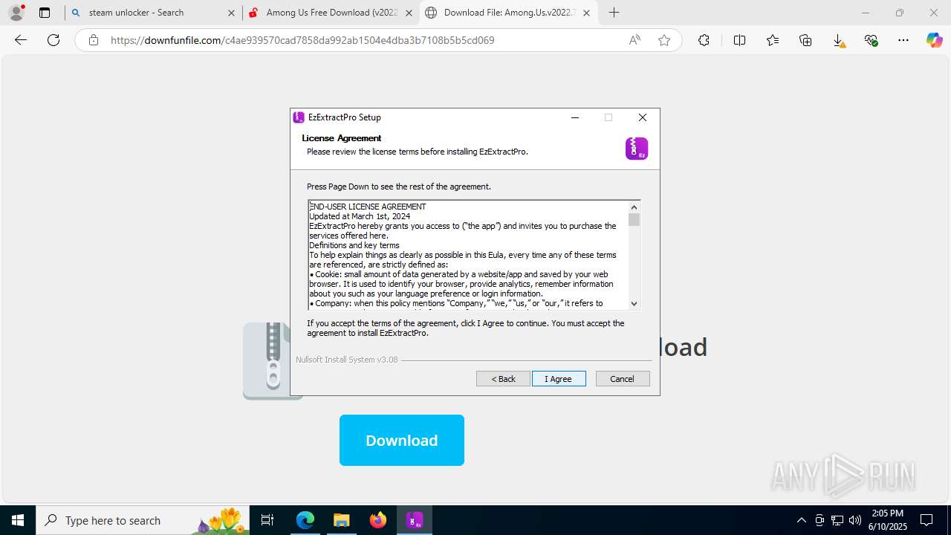Open Task View on taskbar
This screenshot has width=951, height=535.
[268, 520]
